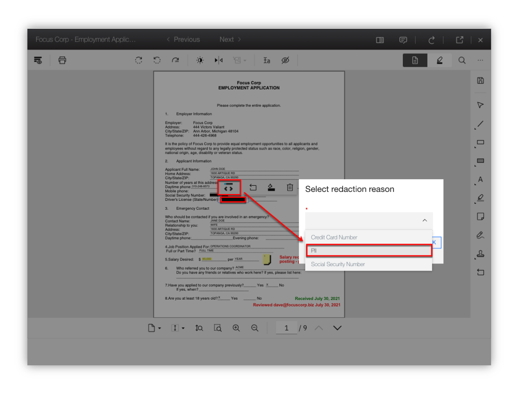Click the print icon
Image resolution: width=518 pixels, height=394 pixels.
[x=62, y=60]
